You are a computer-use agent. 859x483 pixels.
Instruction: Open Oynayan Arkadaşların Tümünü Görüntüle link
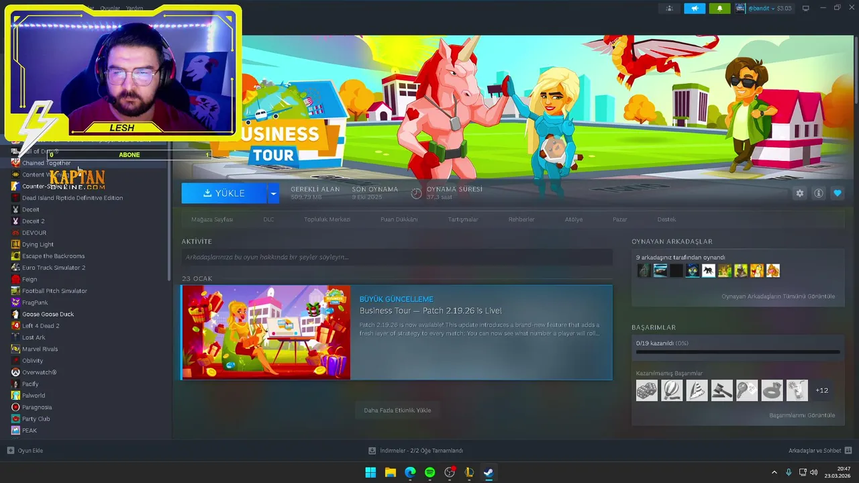(778, 297)
